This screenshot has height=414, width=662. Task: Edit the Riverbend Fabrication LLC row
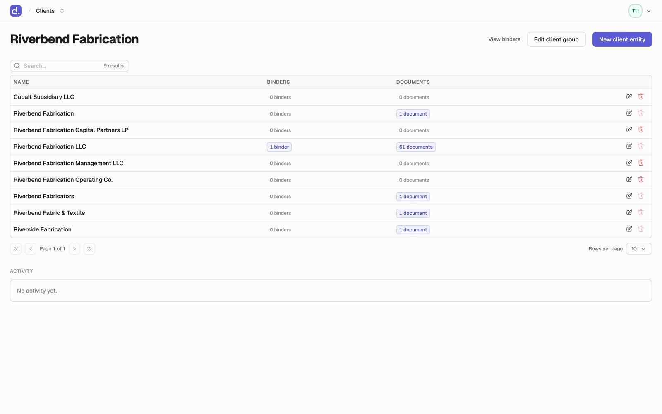tap(629, 146)
